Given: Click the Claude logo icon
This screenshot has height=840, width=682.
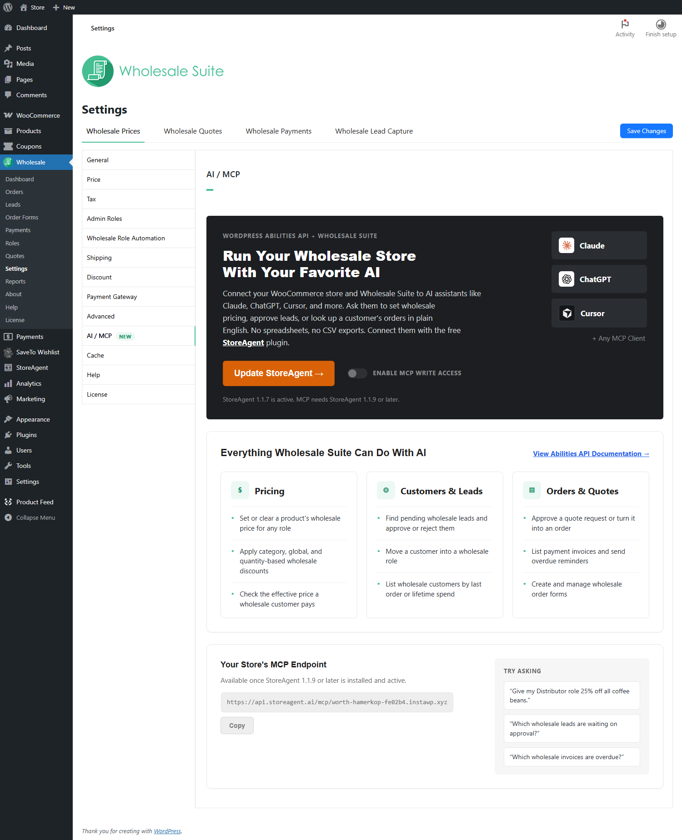Looking at the screenshot, I should click(567, 245).
